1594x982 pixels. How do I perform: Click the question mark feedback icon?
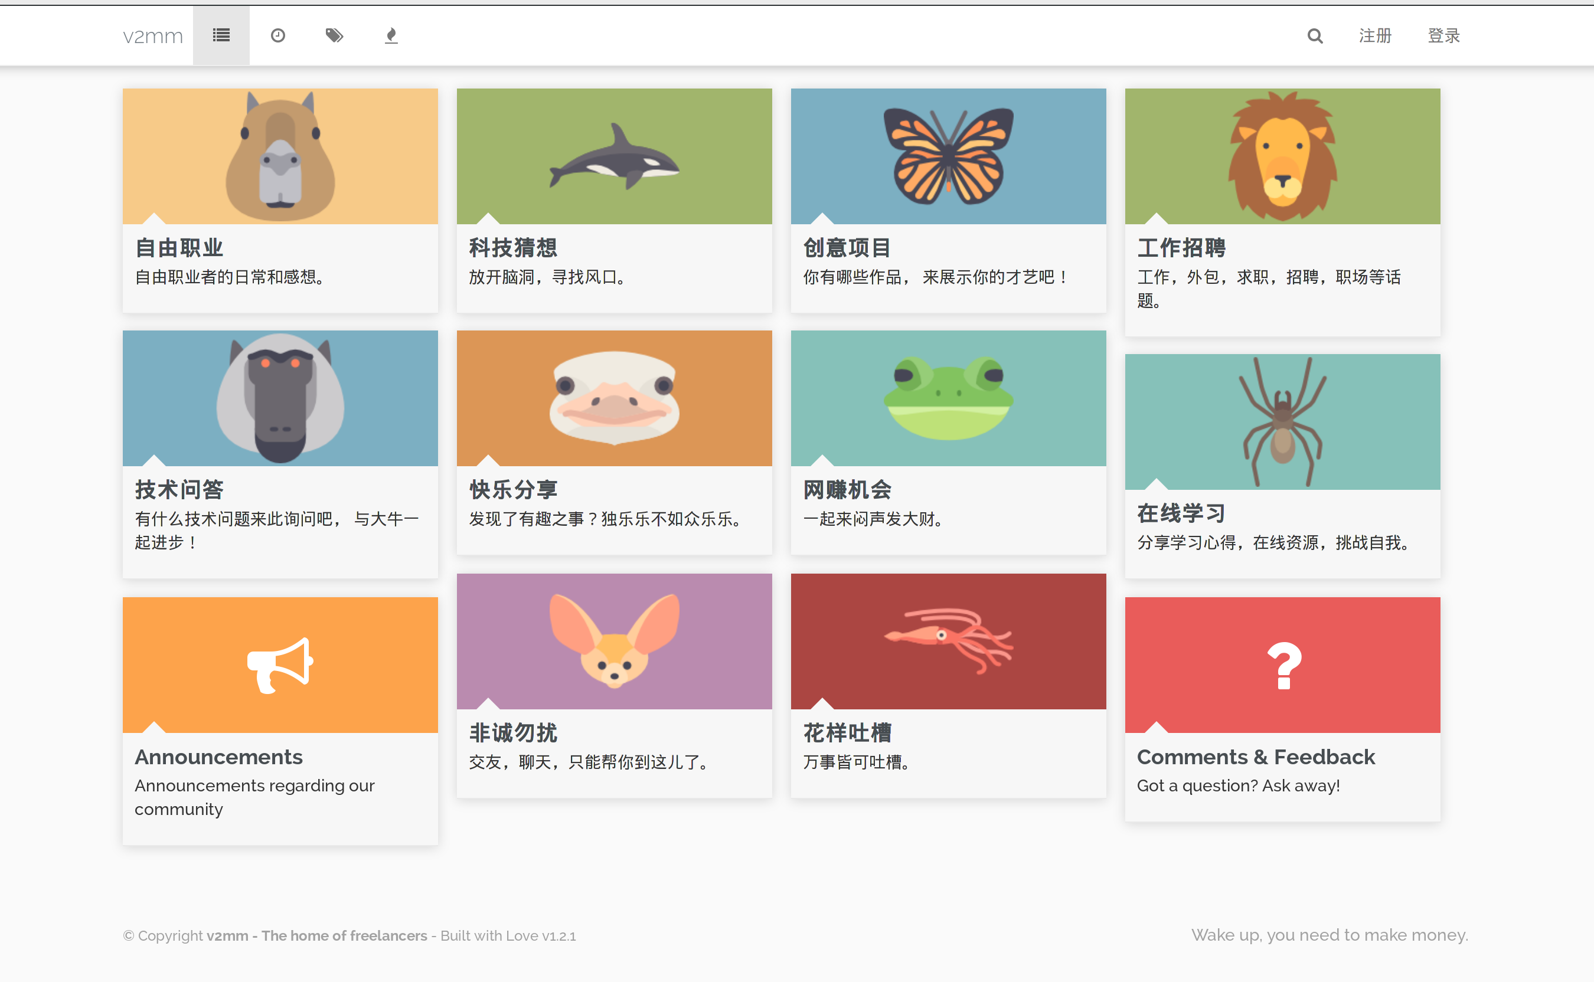coord(1283,666)
